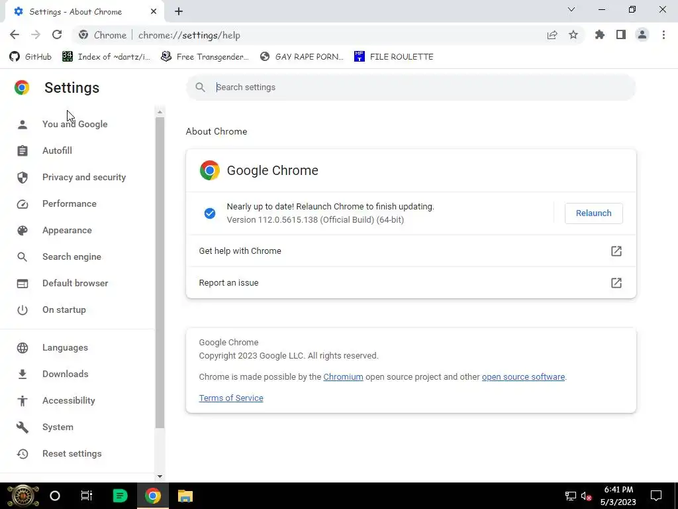Click the browser forward arrow
The image size is (678, 509).
(36, 34)
